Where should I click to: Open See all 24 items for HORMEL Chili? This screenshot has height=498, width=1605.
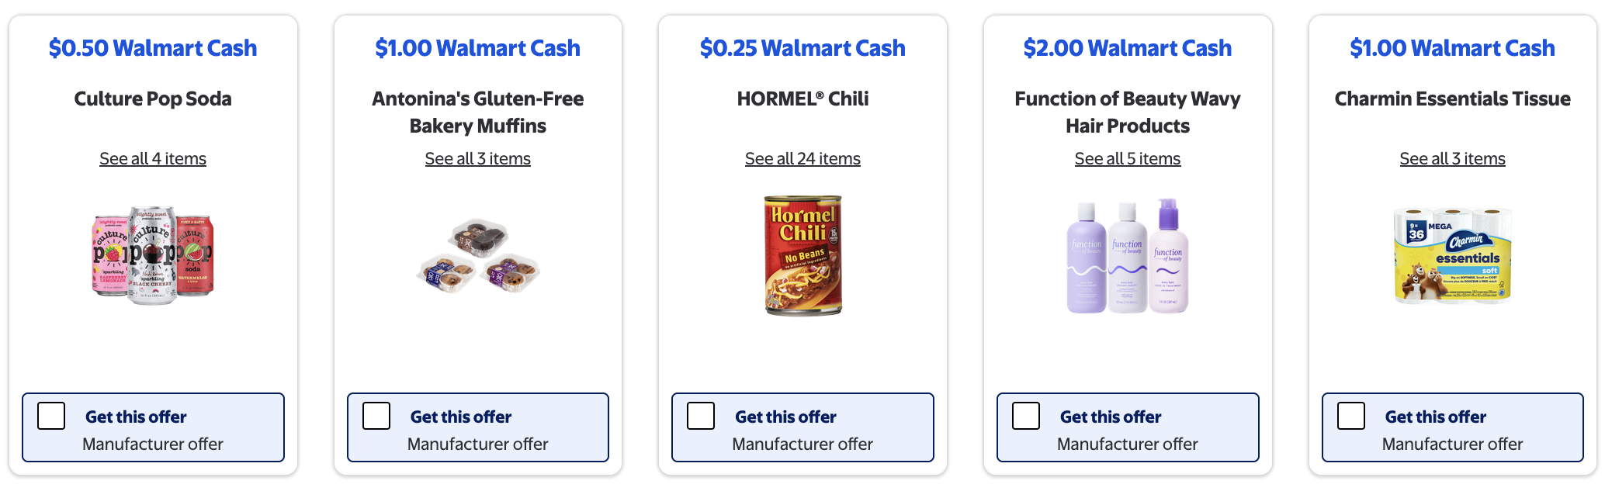(x=802, y=158)
